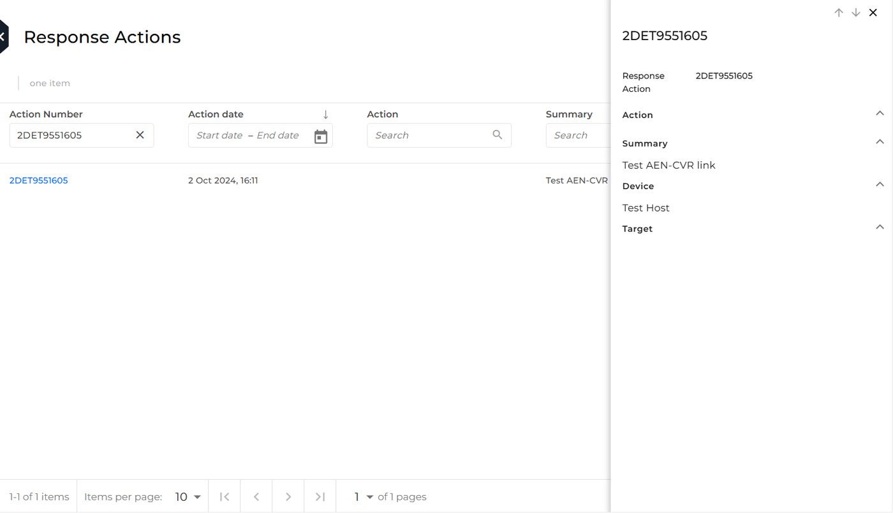This screenshot has width=893, height=513.
Task: Collapse the Target section
Action: (880, 227)
